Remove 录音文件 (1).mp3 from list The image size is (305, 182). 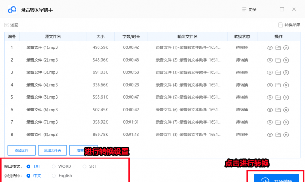pos(286,48)
